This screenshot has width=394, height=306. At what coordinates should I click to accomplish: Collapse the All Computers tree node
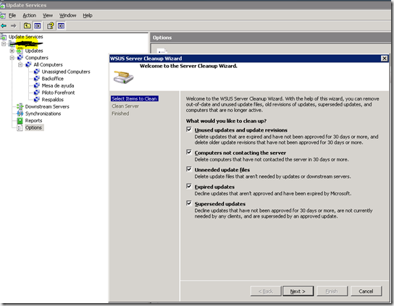(20, 65)
